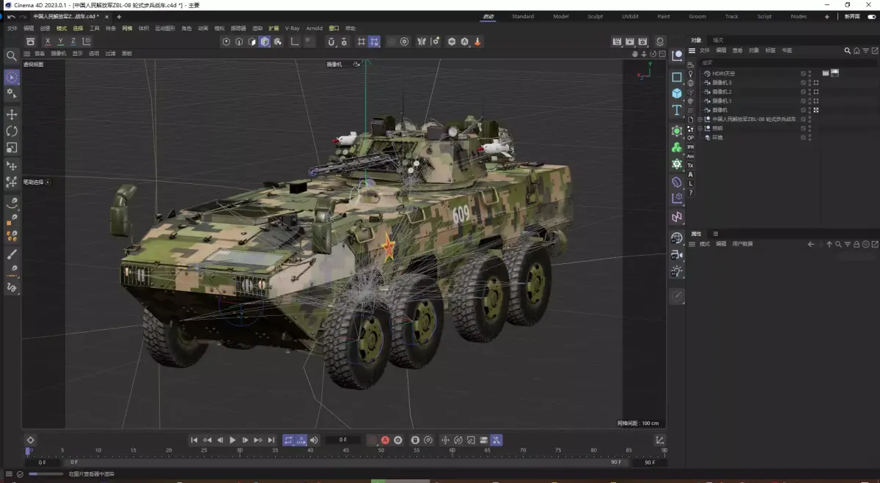The height and width of the screenshot is (483, 880).
Task: Toggle HDRI天空 enable checkmark
Action: (804, 73)
